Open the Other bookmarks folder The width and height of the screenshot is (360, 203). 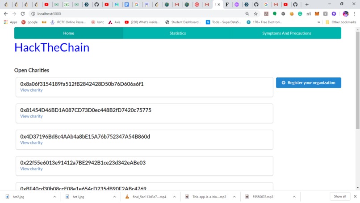click(341, 22)
